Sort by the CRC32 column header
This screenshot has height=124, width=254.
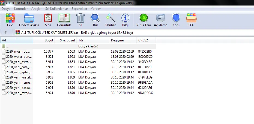[x=146, y=40]
